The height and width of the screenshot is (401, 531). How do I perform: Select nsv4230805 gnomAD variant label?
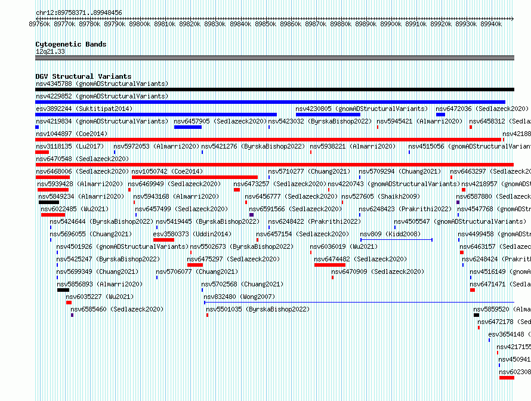362,109
